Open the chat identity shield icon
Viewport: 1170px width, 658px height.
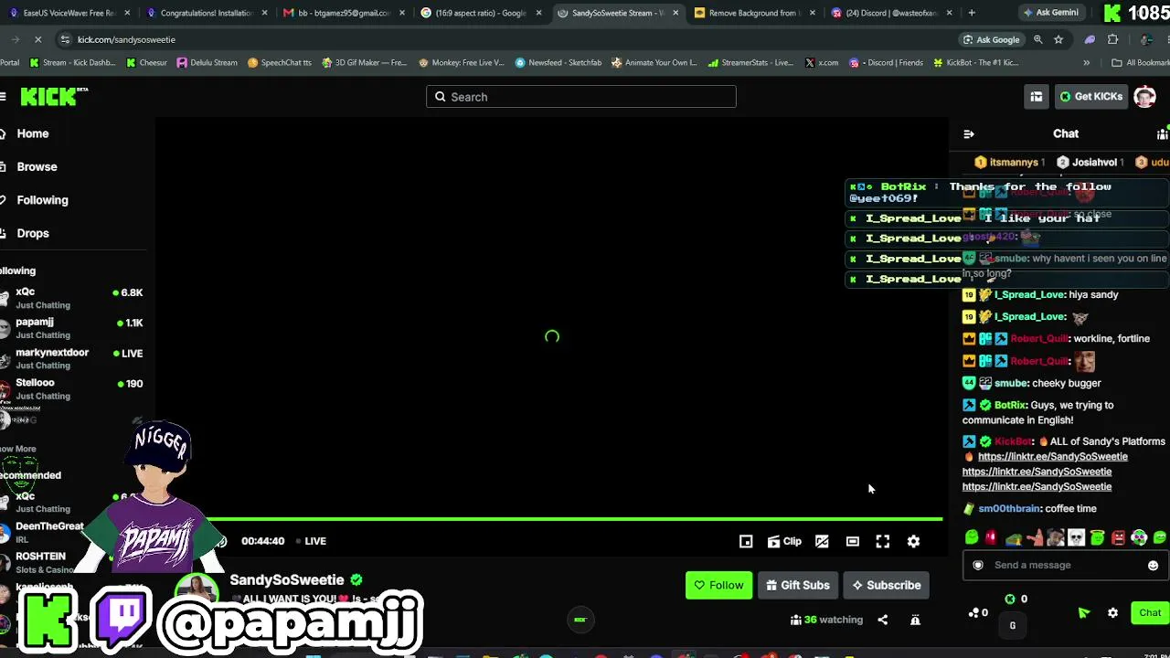978,565
